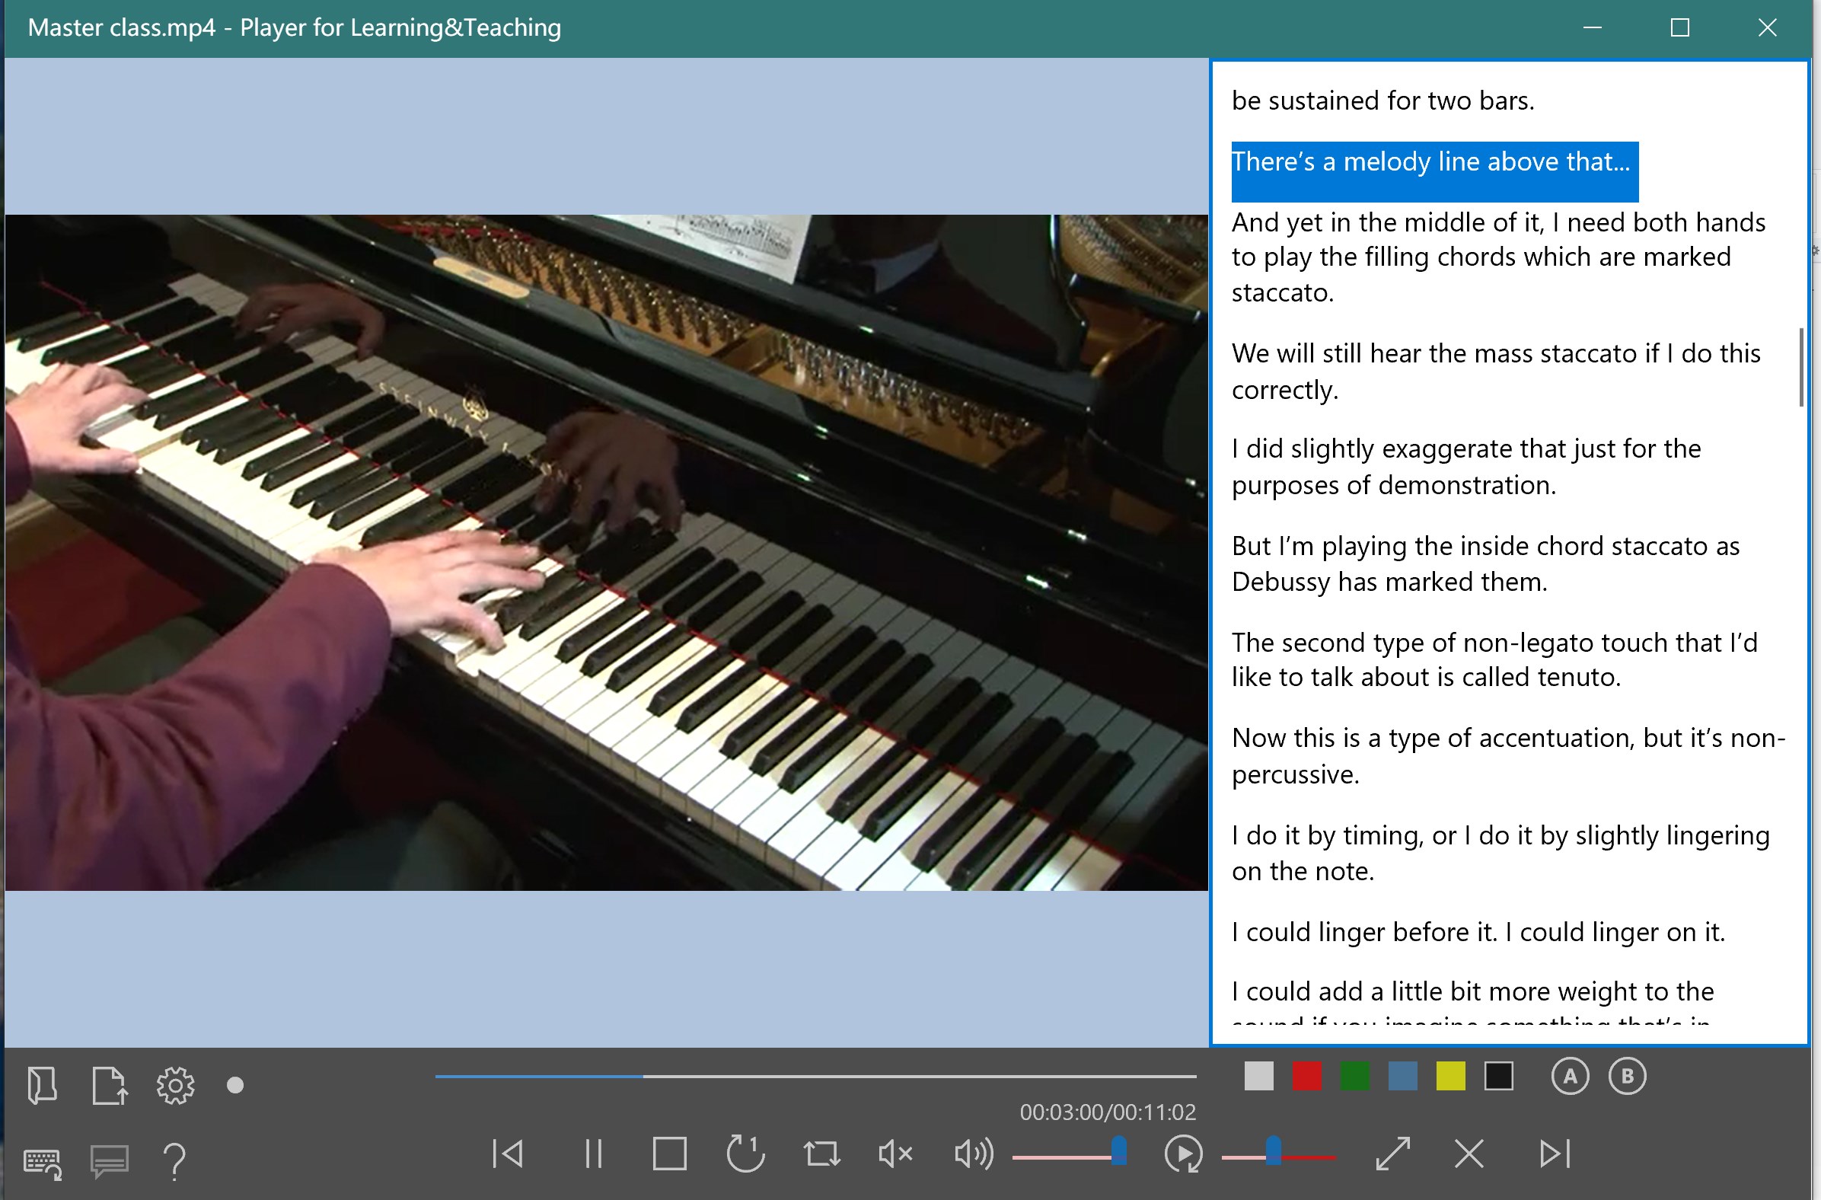Click the record dot button

[236, 1085]
